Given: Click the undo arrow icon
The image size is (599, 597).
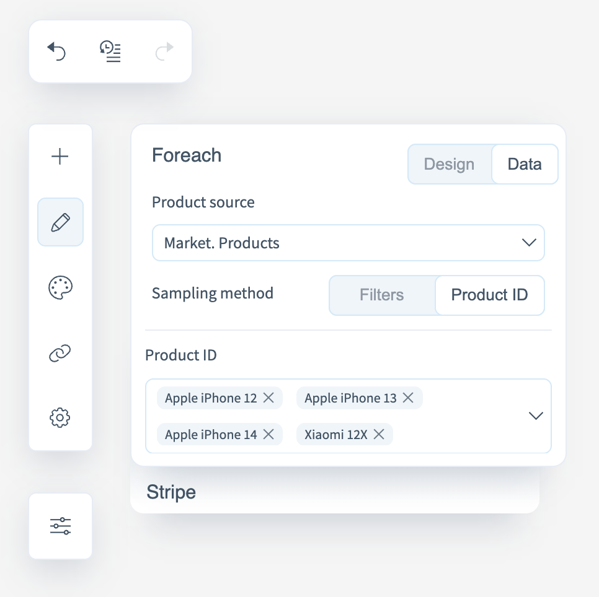Looking at the screenshot, I should (x=57, y=51).
